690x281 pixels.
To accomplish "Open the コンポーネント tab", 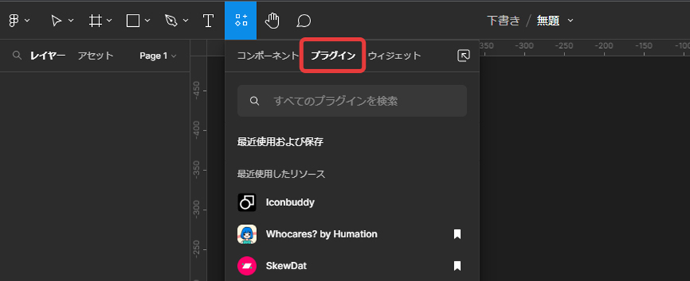I will 267,56.
